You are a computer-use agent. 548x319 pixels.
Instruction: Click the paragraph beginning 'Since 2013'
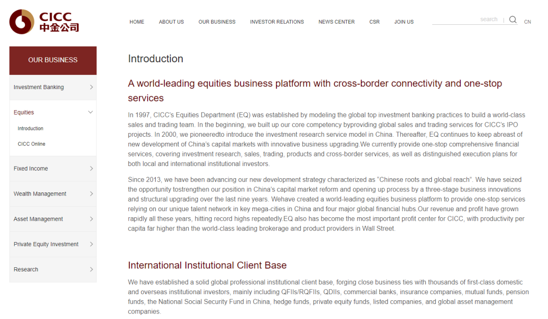coord(326,204)
